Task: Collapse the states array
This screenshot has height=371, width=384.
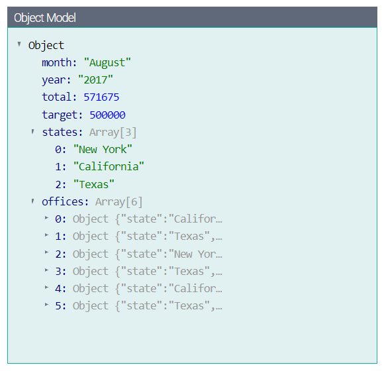Action: click(x=33, y=132)
